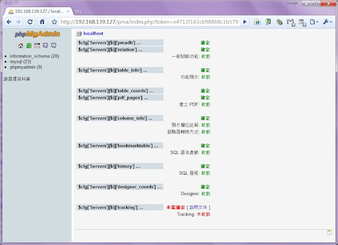
Task: Bookmark this page with star icon
Action: [55, 22]
